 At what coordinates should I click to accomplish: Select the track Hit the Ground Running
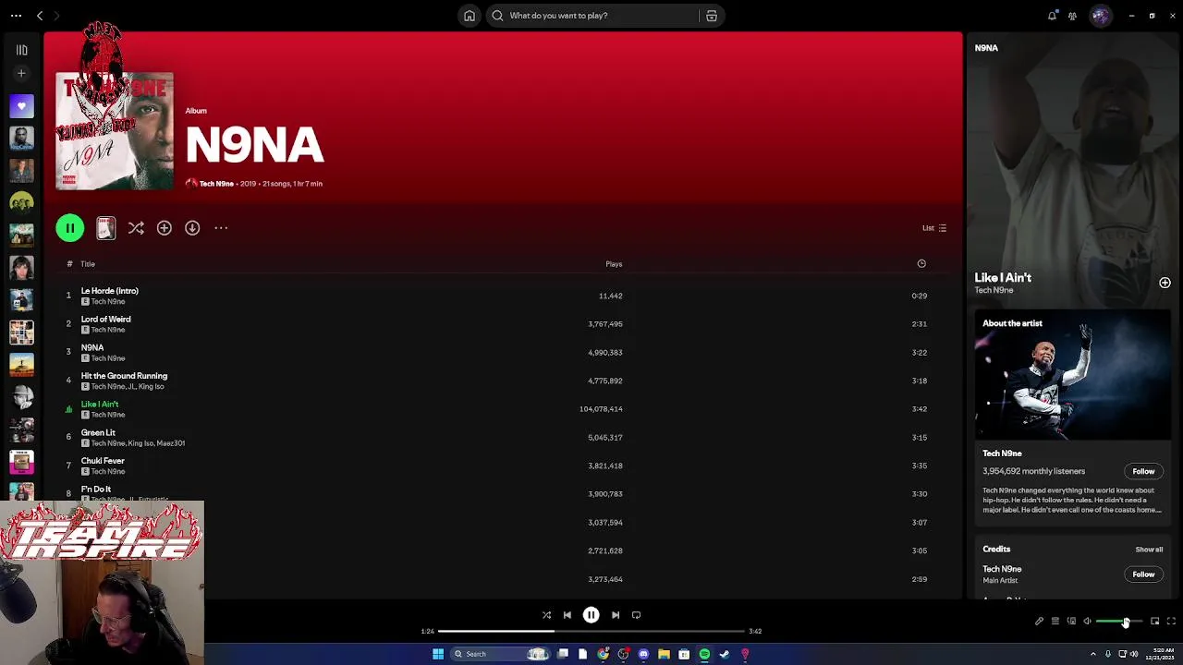click(124, 376)
